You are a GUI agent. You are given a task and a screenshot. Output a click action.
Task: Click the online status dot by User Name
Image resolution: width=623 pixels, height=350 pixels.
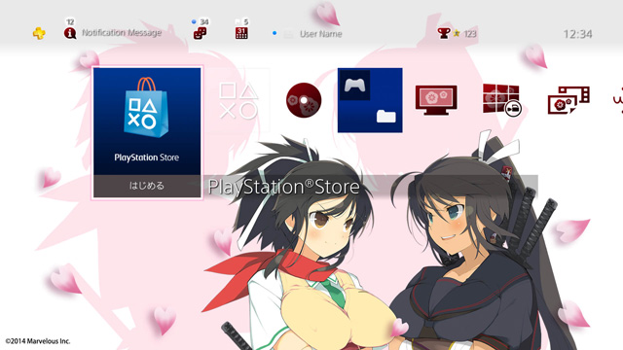click(275, 33)
